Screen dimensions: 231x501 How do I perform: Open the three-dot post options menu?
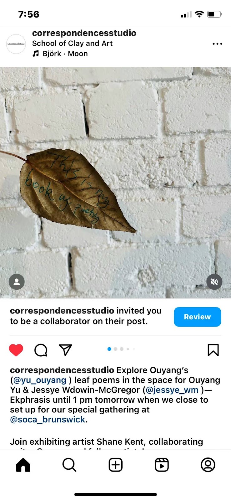tap(217, 44)
